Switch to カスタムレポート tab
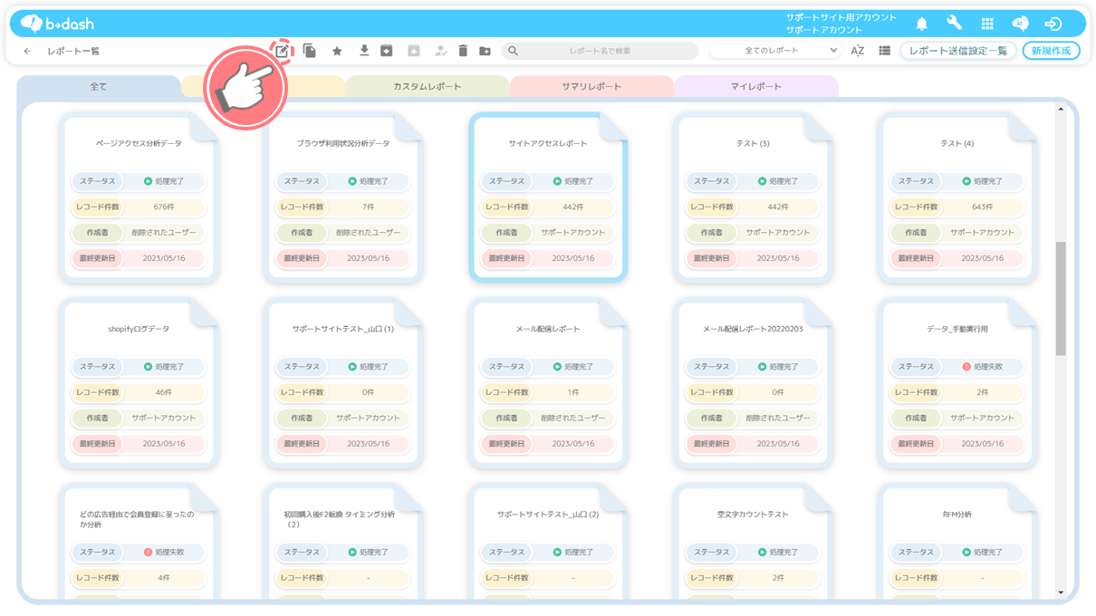The image size is (1096, 616). coord(428,87)
